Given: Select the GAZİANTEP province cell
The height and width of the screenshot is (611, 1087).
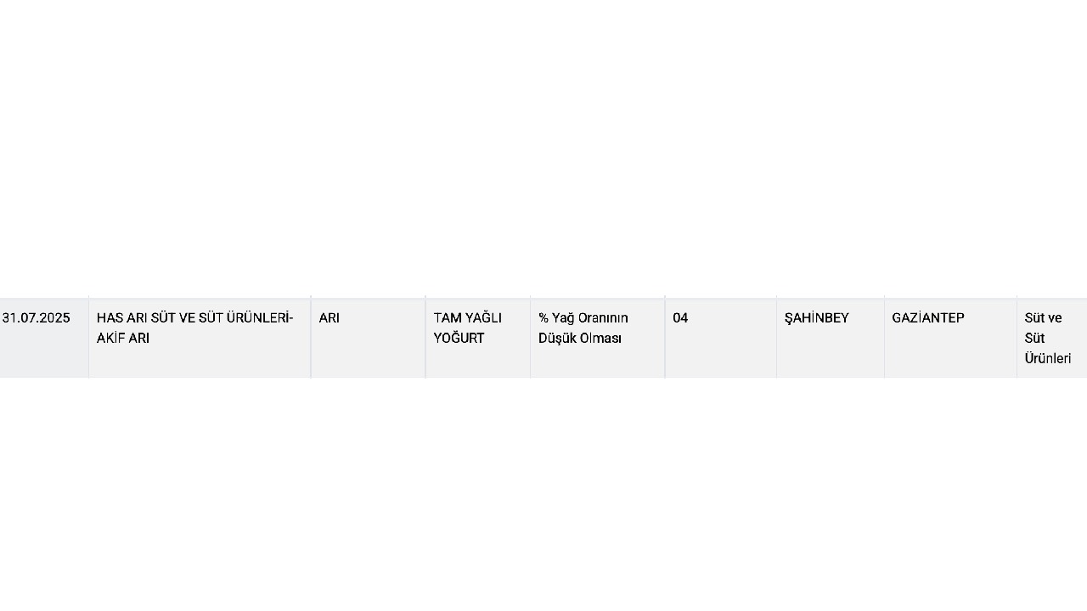Looking at the screenshot, I should coord(950,338).
